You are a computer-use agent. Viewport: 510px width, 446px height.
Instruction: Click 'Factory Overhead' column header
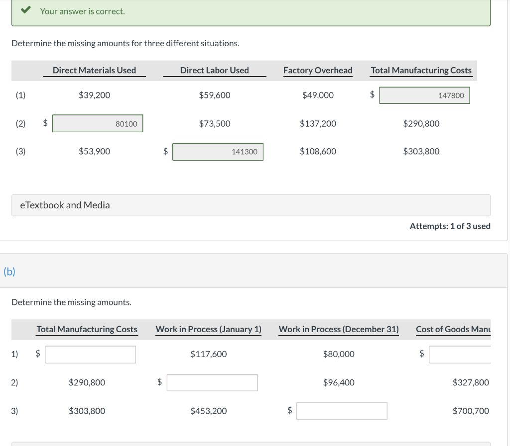(x=318, y=70)
